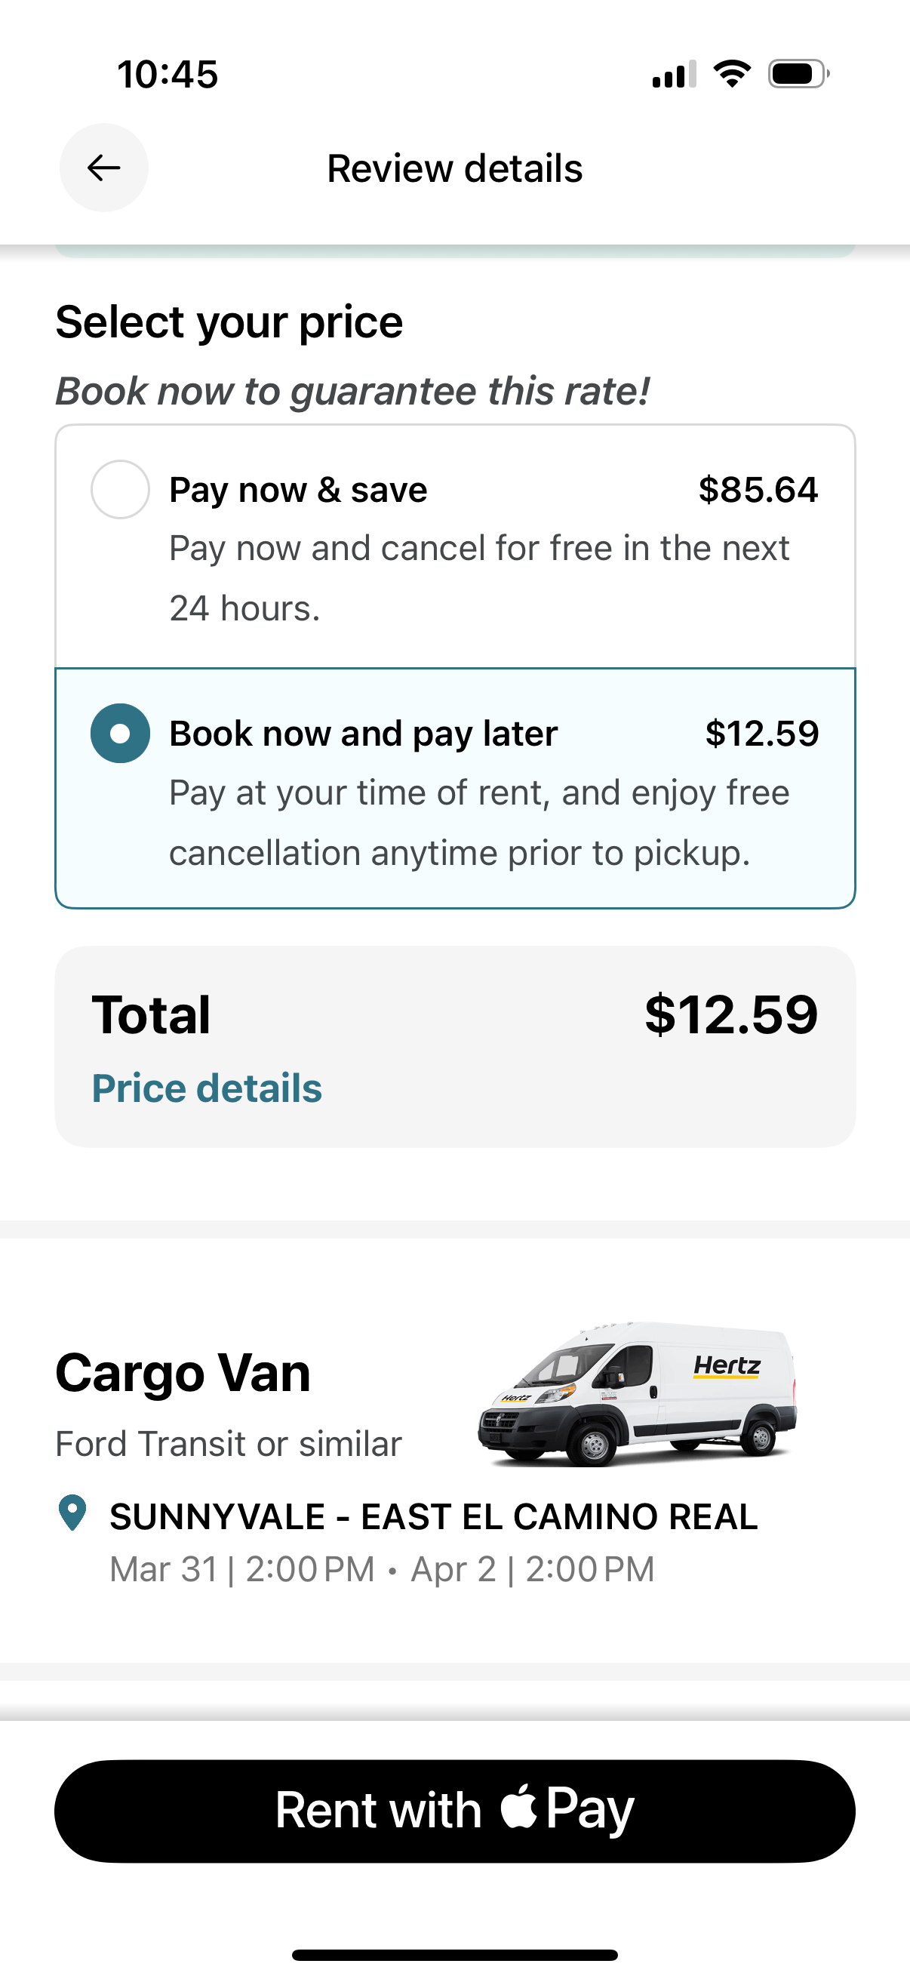Tap the battery indicator icon
Image resolution: width=910 pixels, height=1979 pixels.
click(798, 74)
